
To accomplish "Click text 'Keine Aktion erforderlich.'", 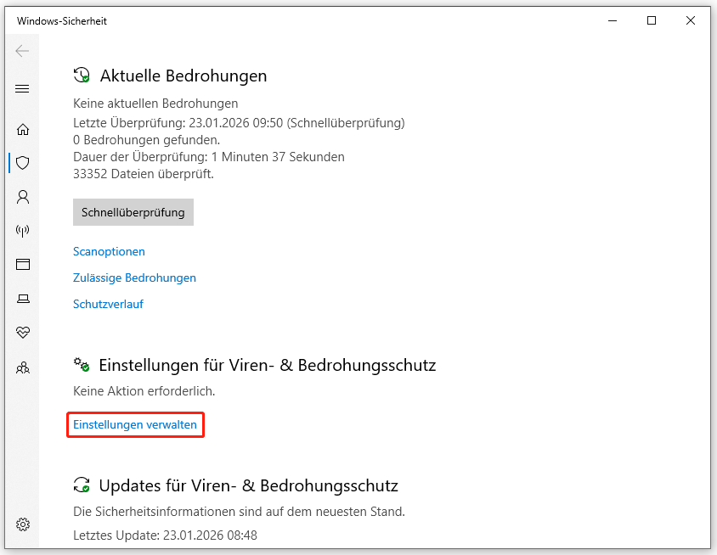I will pyautogui.click(x=144, y=391).
